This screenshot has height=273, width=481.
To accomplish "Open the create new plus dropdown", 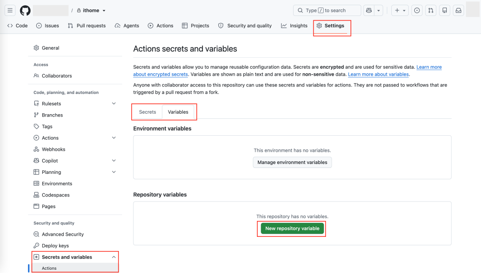I will (400, 10).
